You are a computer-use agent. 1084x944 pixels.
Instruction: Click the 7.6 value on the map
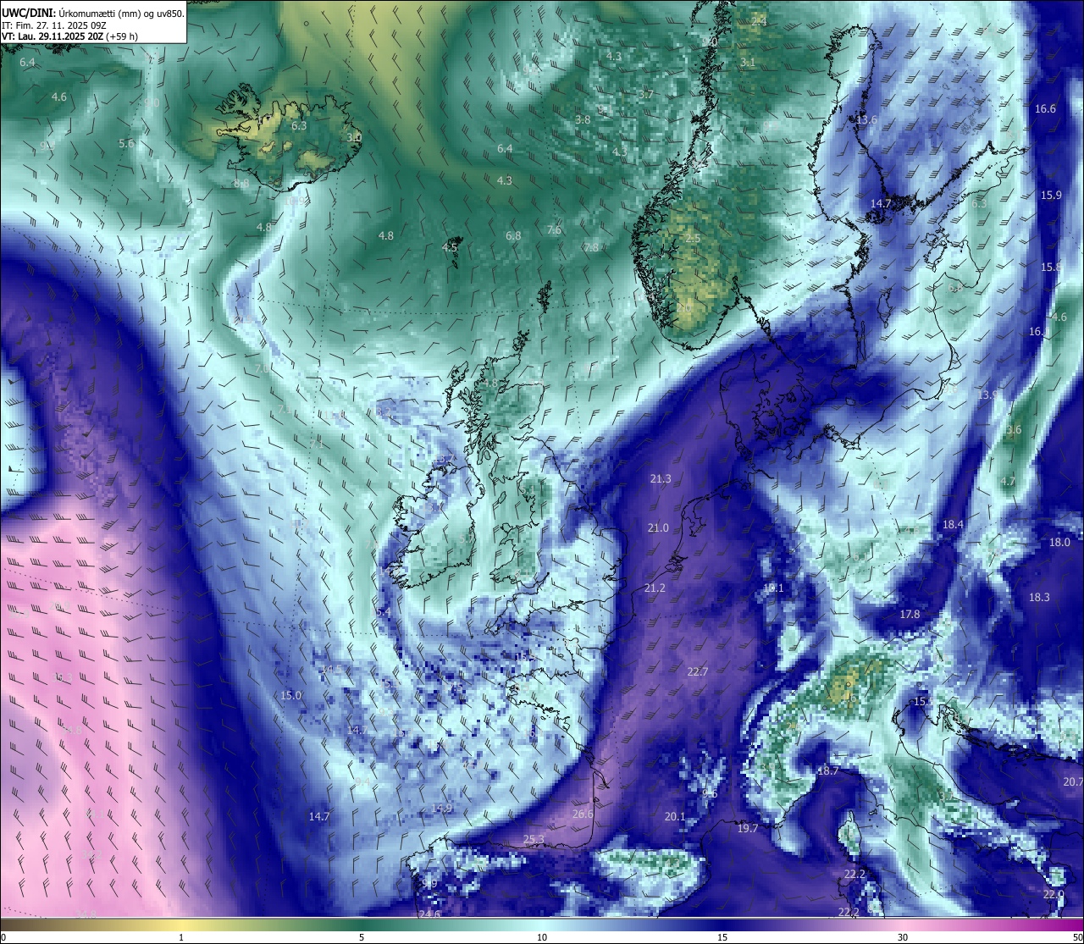pos(554,230)
